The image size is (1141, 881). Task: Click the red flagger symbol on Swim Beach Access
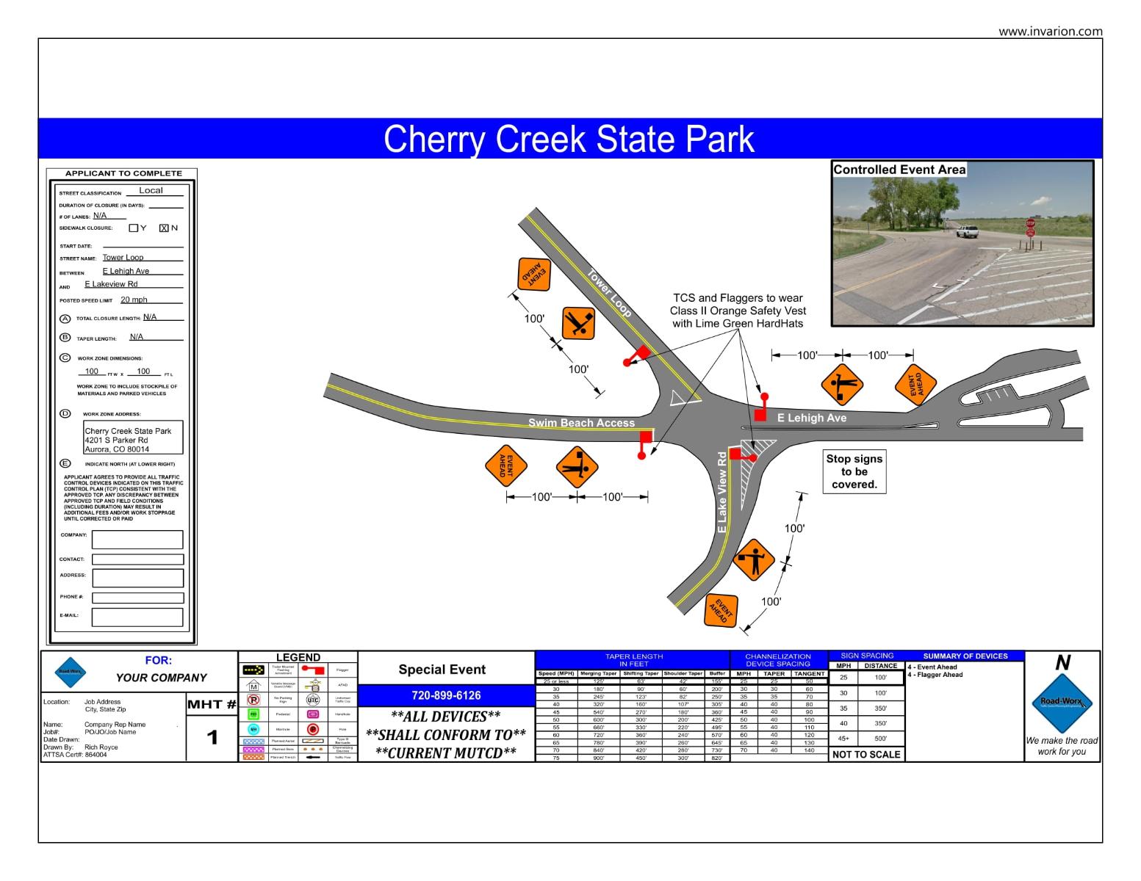click(645, 445)
